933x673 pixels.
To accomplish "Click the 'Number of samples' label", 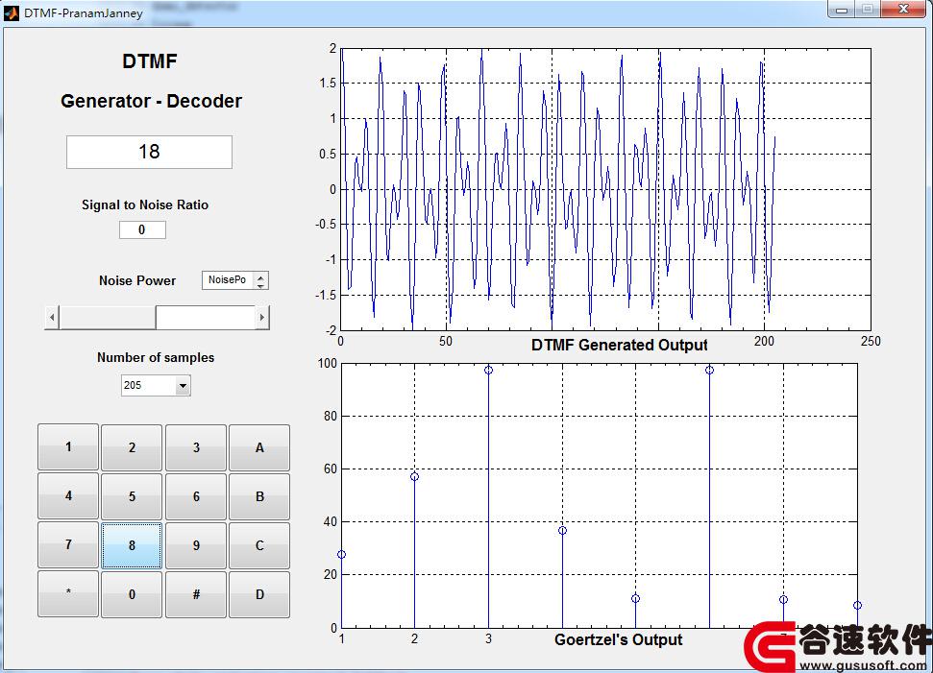I will pyautogui.click(x=156, y=357).
